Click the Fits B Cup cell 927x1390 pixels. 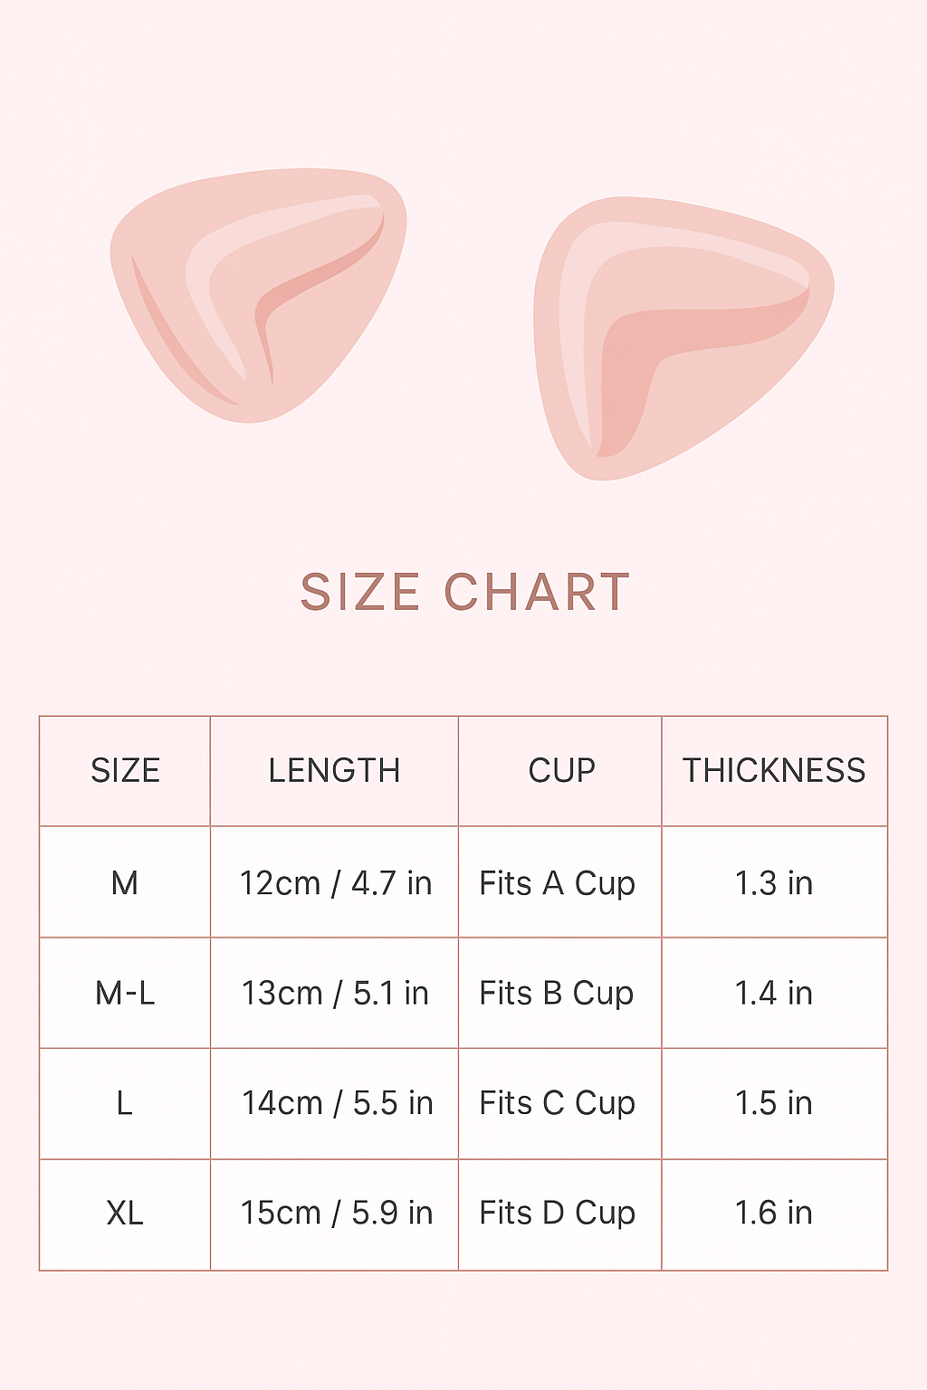click(x=557, y=994)
